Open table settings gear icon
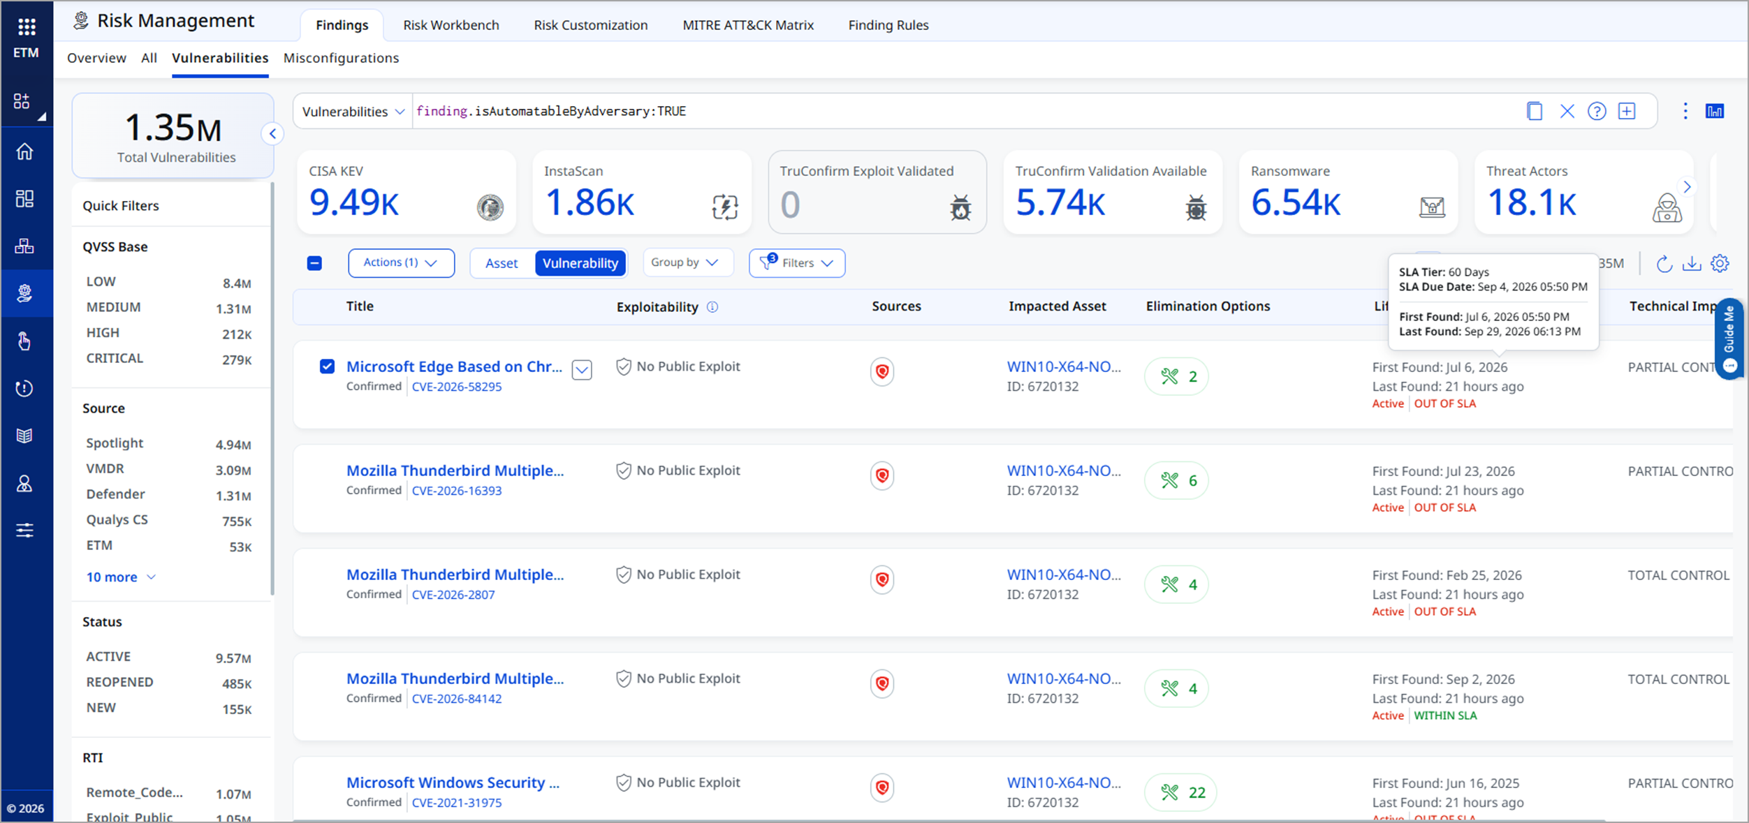The width and height of the screenshot is (1749, 823). pos(1720,263)
